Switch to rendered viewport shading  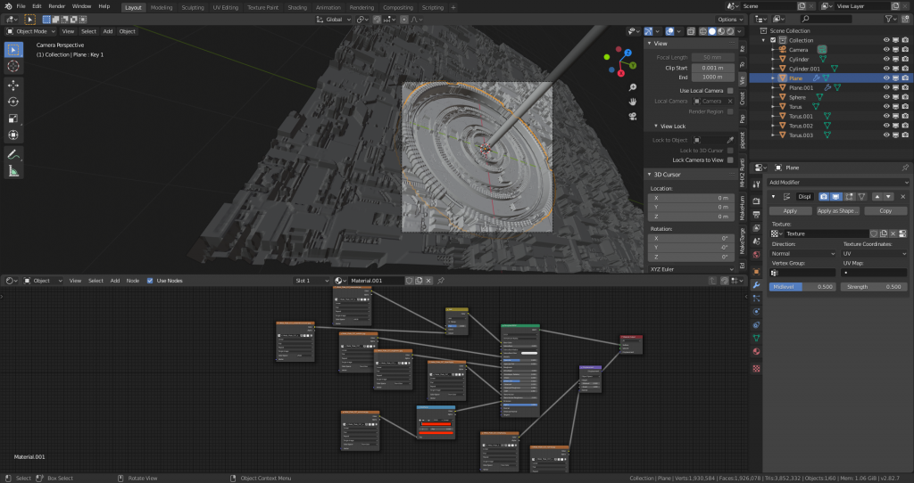[x=730, y=31]
